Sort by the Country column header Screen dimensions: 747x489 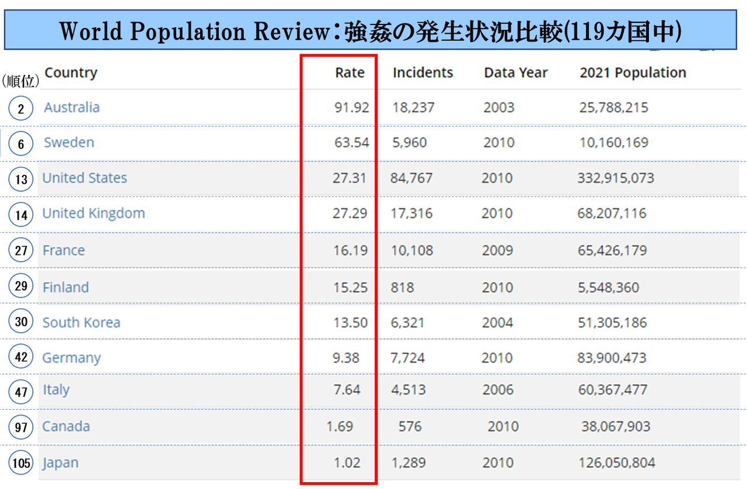(71, 73)
